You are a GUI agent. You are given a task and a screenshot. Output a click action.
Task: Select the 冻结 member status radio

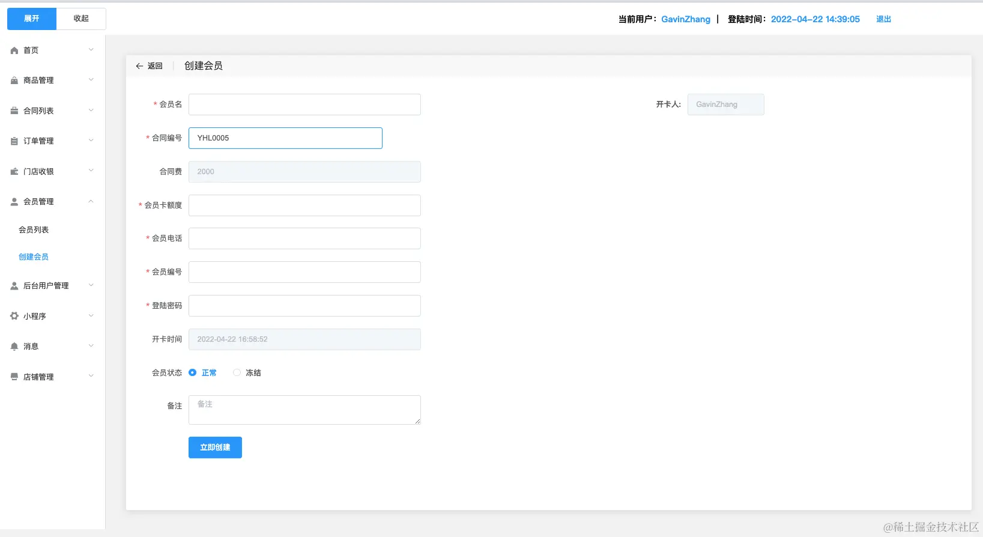(237, 372)
